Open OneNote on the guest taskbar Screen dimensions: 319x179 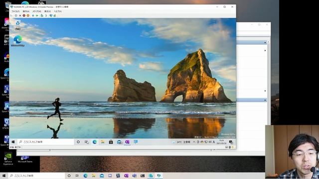[128, 142]
